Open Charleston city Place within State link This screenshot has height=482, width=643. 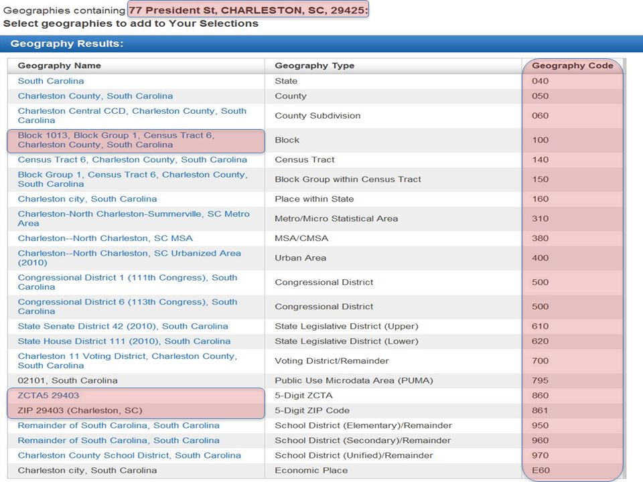(x=87, y=199)
